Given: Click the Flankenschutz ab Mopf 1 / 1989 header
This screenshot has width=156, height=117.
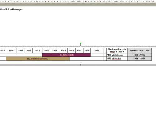Looking at the screenshot, I should click(117, 51).
